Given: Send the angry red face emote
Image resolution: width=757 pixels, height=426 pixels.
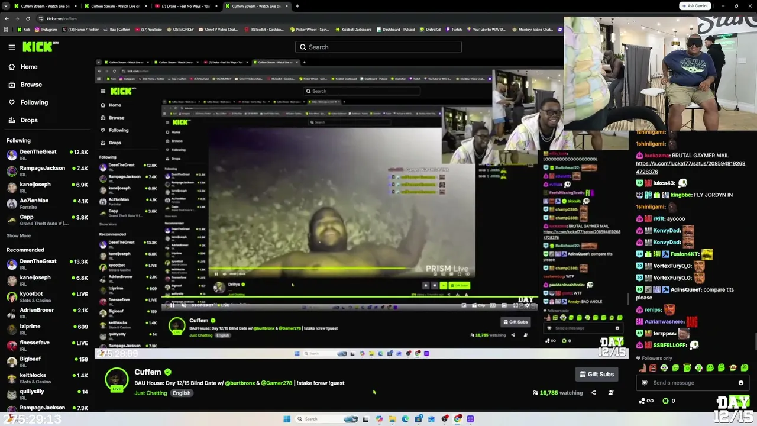Looking at the screenshot, I should [x=652, y=368].
